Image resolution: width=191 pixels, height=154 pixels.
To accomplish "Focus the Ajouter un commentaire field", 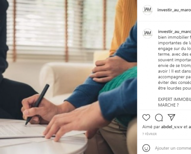I will tap(173, 148).
